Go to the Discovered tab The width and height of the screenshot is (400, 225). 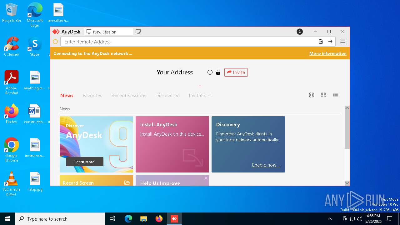(167, 95)
